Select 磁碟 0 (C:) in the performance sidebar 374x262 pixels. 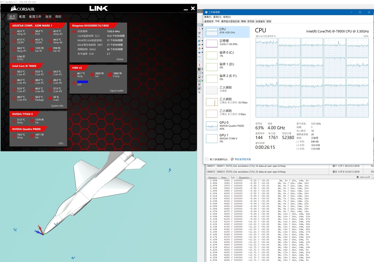tap(227, 55)
